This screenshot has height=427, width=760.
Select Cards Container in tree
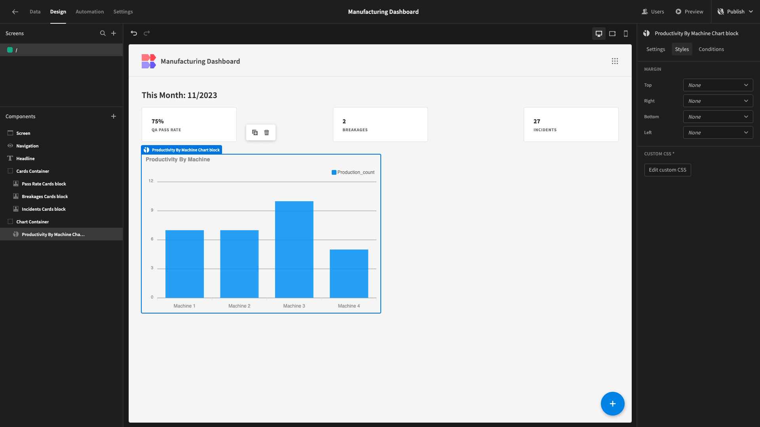click(61, 171)
